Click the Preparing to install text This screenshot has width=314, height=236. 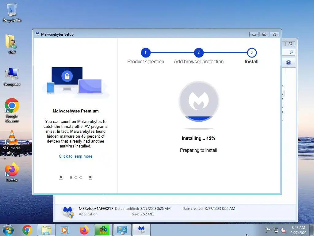click(x=198, y=150)
